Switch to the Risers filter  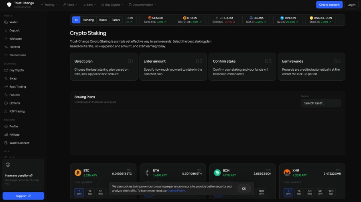pyautogui.click(x=103, y=20)
